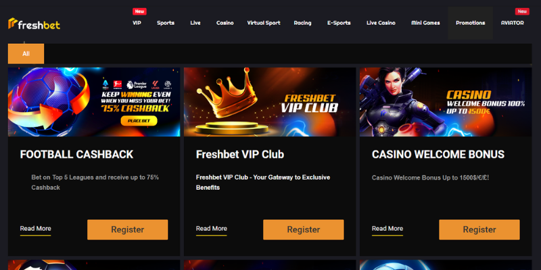Select the Promotions nav item
Viewport: 541px width, 270px height.
470,23
